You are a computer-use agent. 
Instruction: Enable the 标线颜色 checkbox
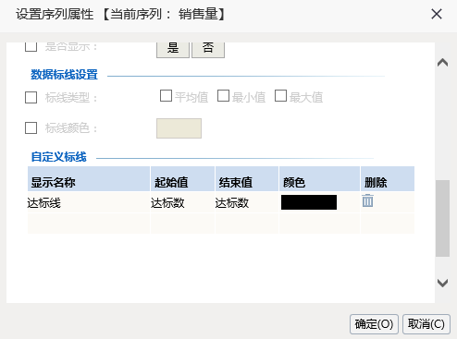tap(31, 127)
